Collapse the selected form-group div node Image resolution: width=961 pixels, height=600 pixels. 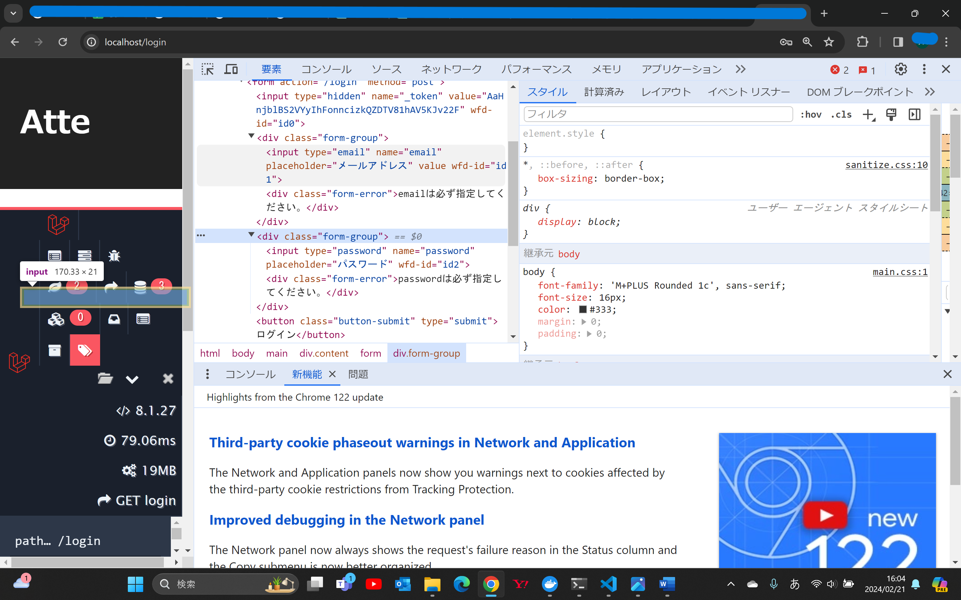(251, 235)
